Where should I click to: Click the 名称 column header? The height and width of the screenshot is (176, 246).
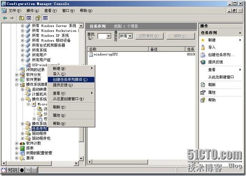click(x=118, y=49)
